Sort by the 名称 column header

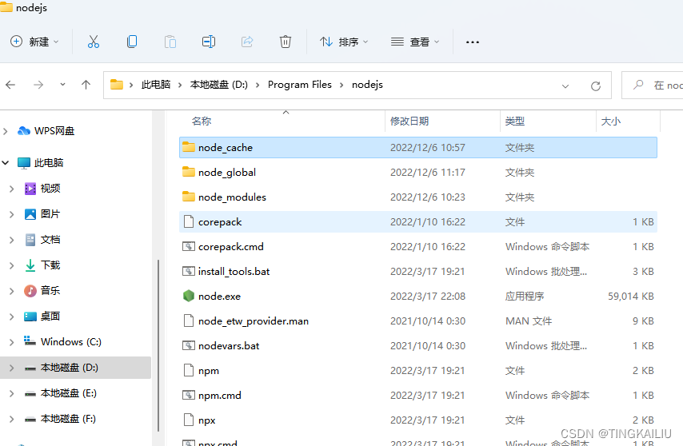pos(202,121)
